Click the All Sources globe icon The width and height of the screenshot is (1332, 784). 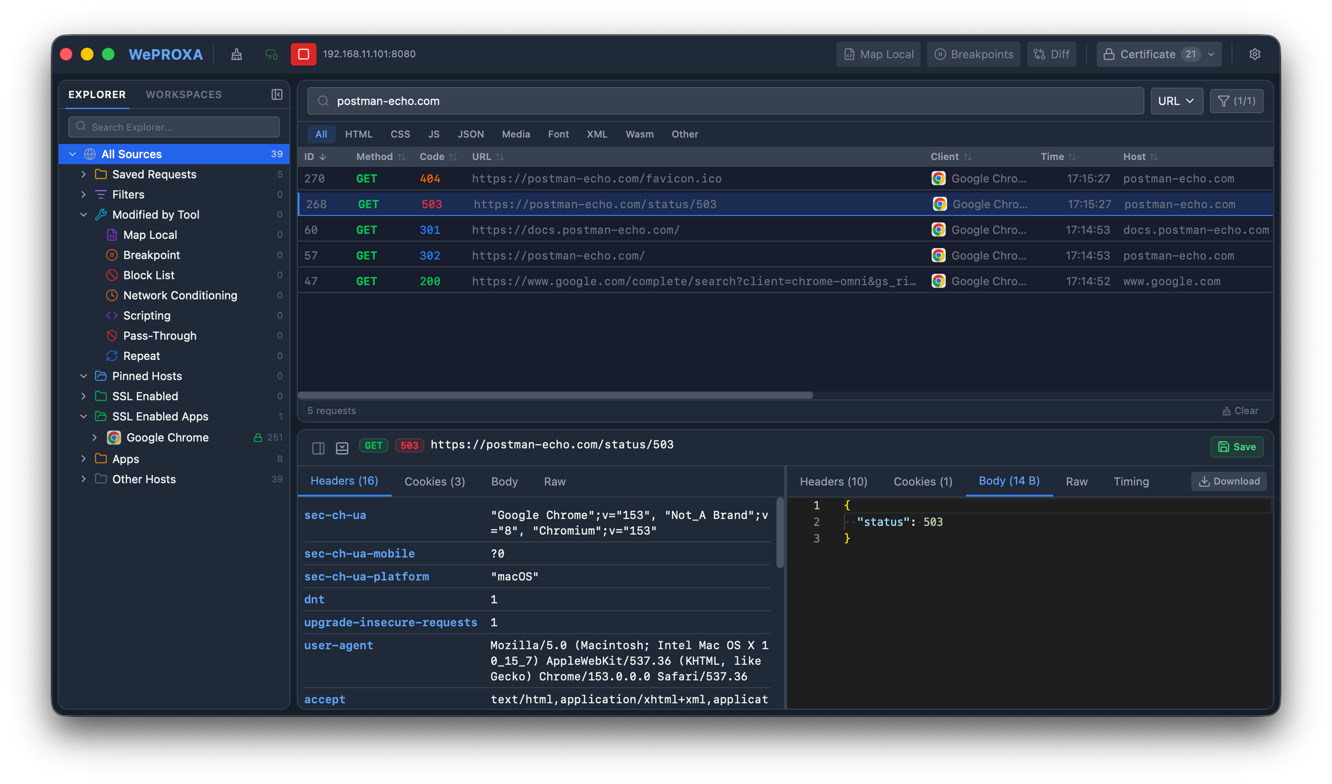coord(90,154)
